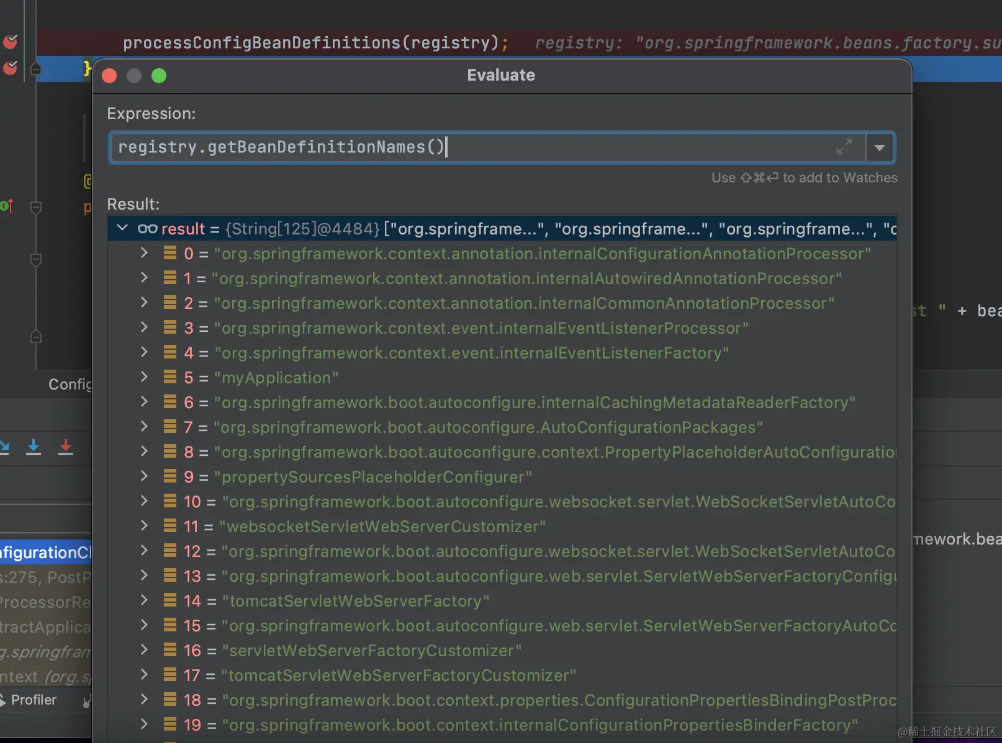Select the internalAutowiredAnnotationProcessor value text

[526, 278]
